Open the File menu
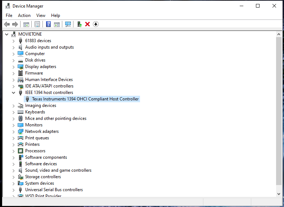This screenshot has width=284, height=207. [x=9, y=15]
